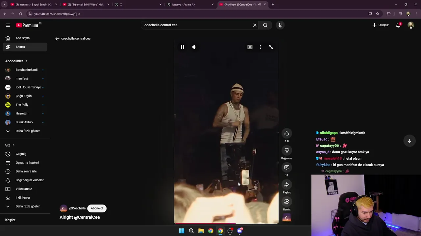
Task: Open File Explorer from taskbar
Action: 201,231
